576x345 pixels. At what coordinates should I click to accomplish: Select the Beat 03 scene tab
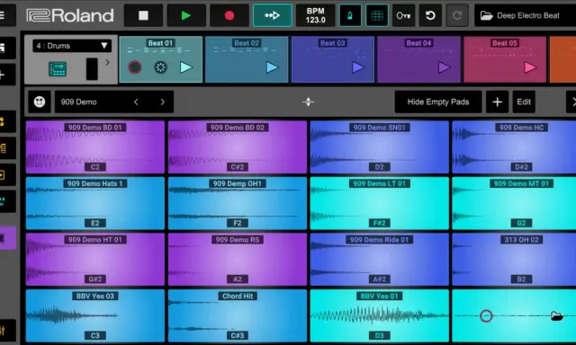(332, 43)
